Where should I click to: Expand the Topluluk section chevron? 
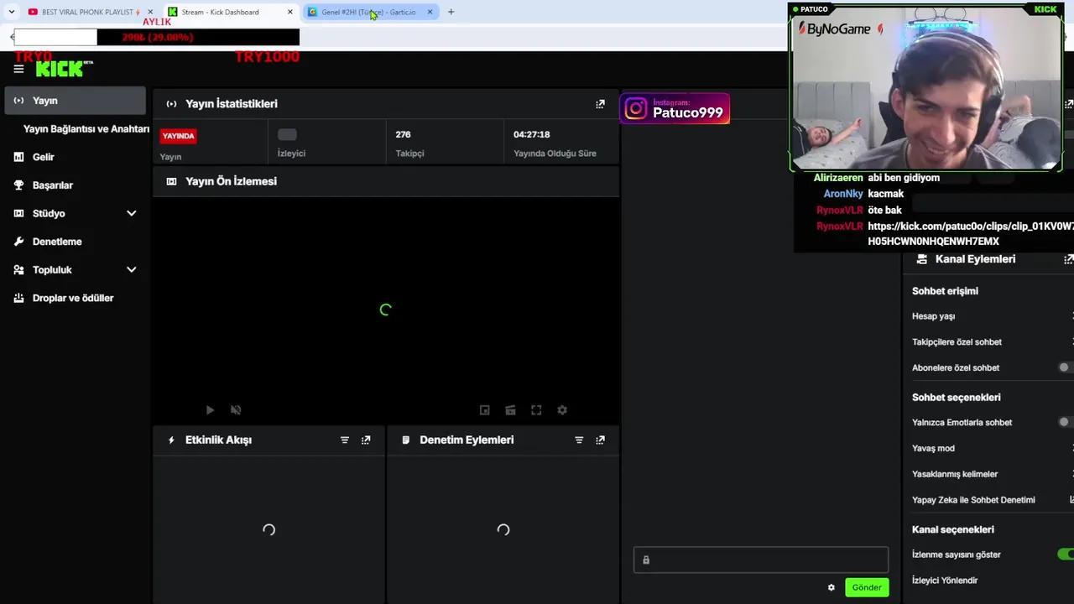coord(131,270)
